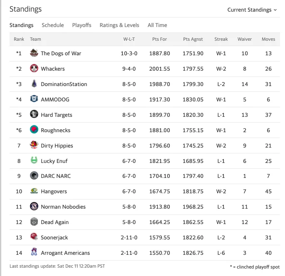The width and height of the screenshot is (285, 276).
Task: Select the AMMODOG bulldog team icon
Action: tap(34, 99)
